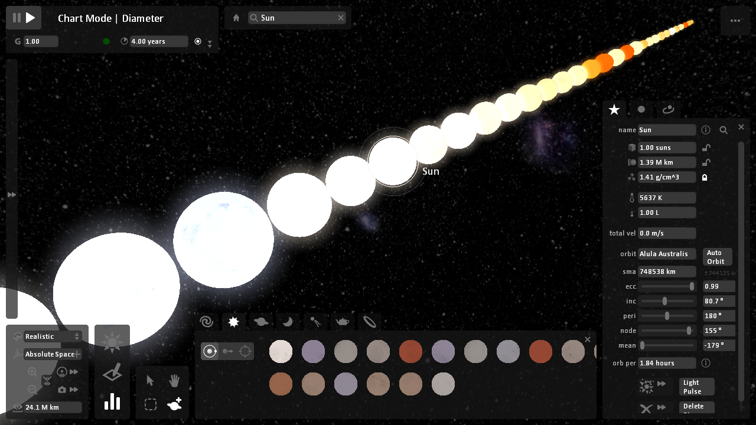Viewport: 756px width, 425px height.
Task: Click the Auto Orbit button
Action: coord(716,256)
